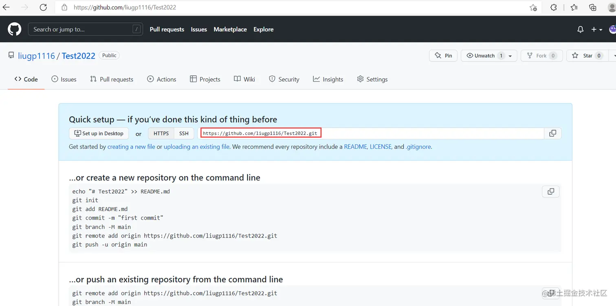Star the Test2022 repository
This screenshot has height=306, width=616.
[587, 55]
